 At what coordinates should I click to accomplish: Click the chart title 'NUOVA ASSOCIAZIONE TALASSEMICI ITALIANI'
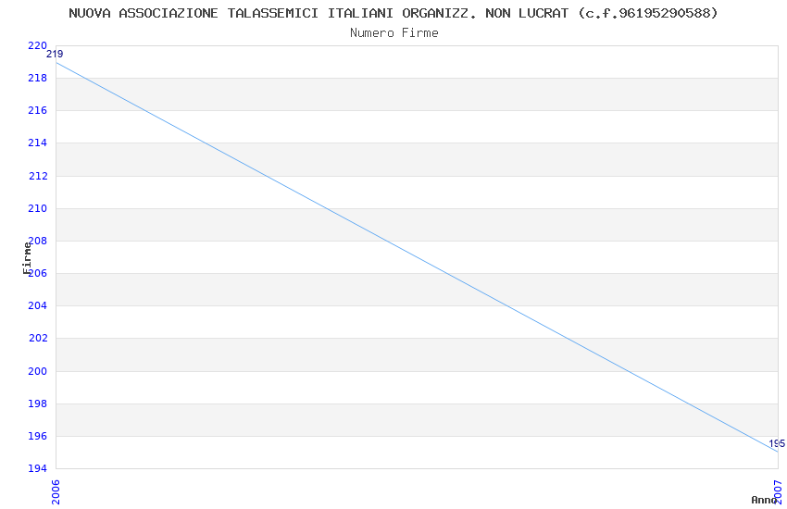pyautogui.click(x=231, y=13)
